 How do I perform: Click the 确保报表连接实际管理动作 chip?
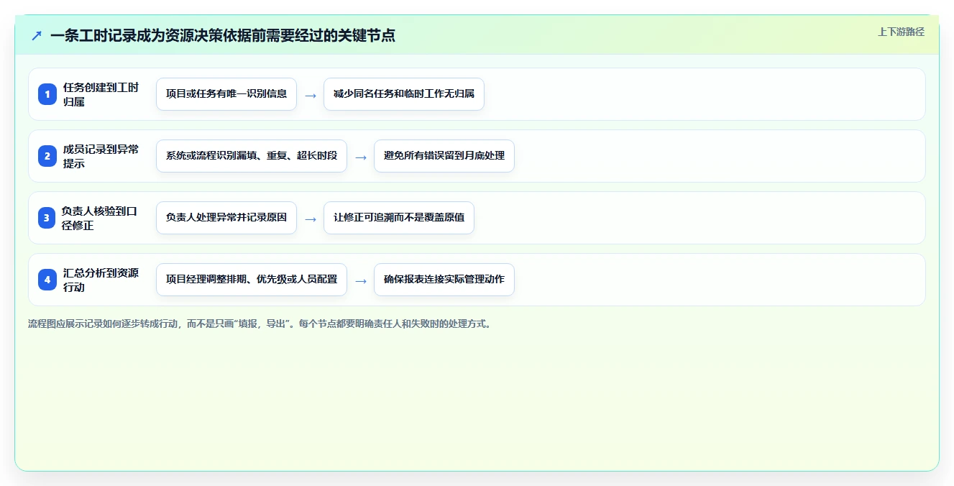tap(444, 280)
